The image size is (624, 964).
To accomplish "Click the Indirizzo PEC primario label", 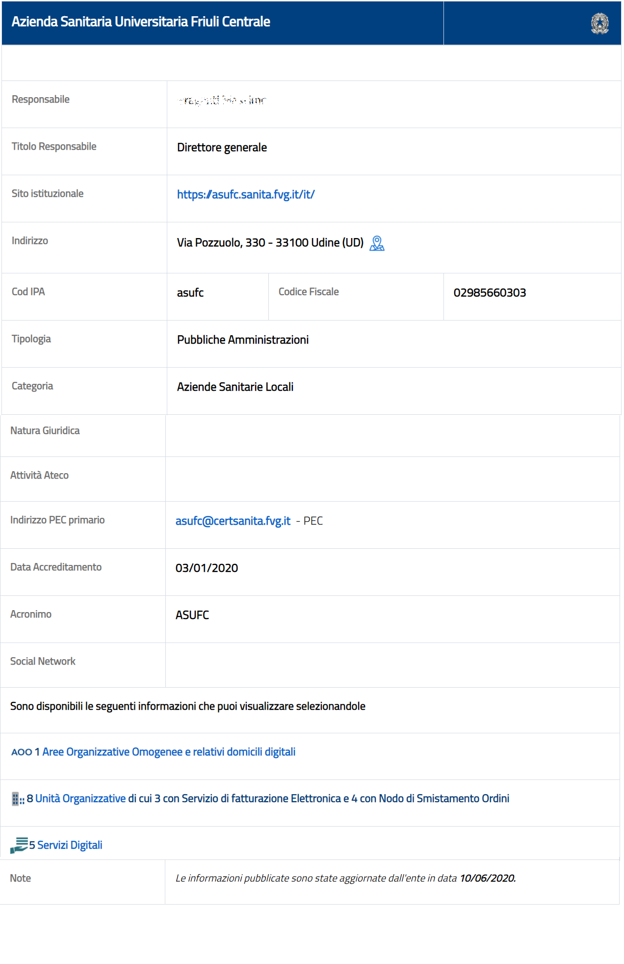I will (x=57, y=520).
